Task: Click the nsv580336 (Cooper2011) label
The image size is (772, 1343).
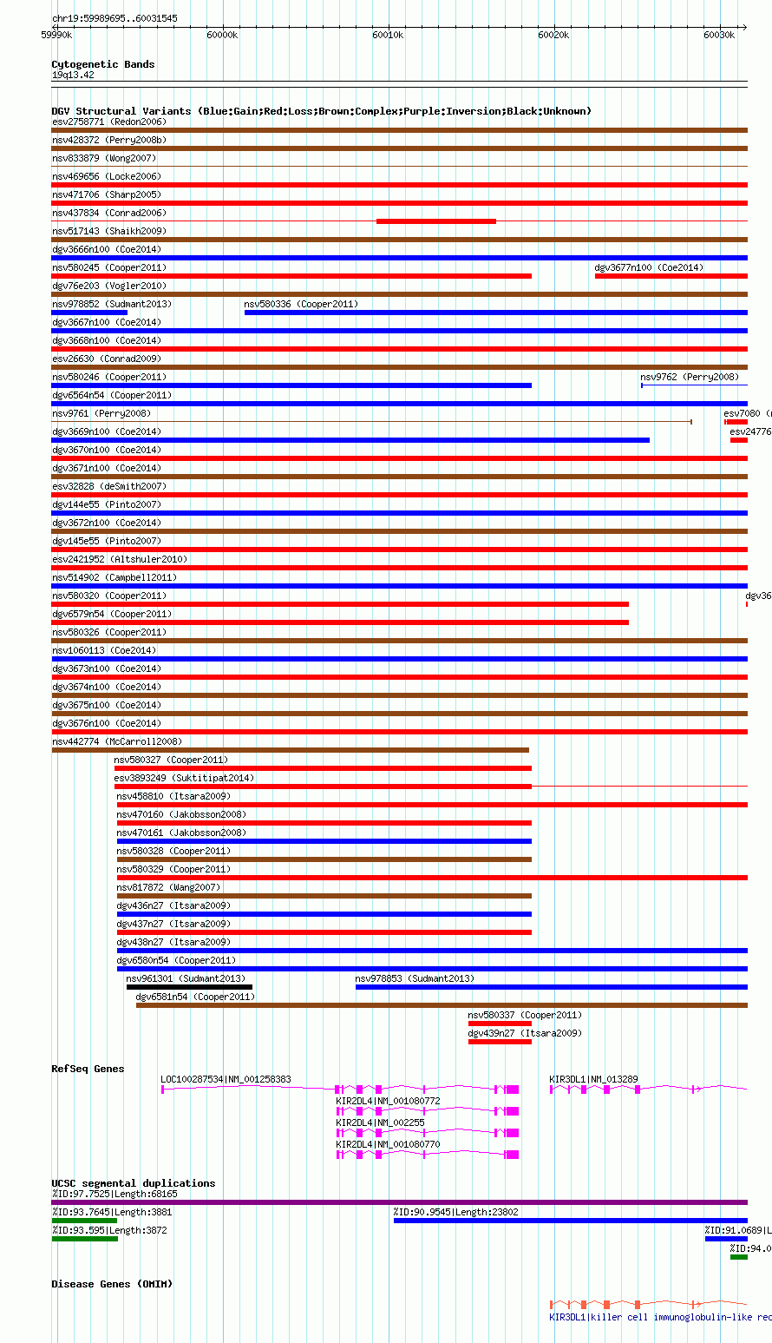Action: 301,304
